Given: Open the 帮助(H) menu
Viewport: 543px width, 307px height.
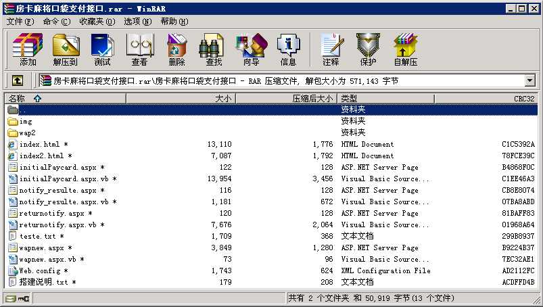Looking at the screenshot, I should tap(174, 22).
